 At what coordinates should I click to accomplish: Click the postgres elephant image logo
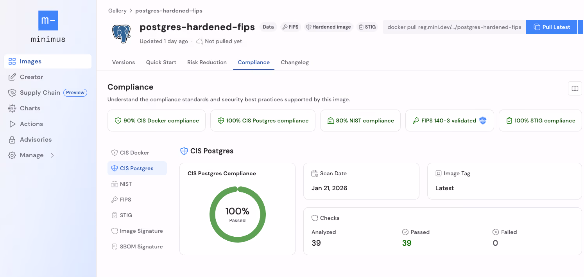click(x=121, y=34)
